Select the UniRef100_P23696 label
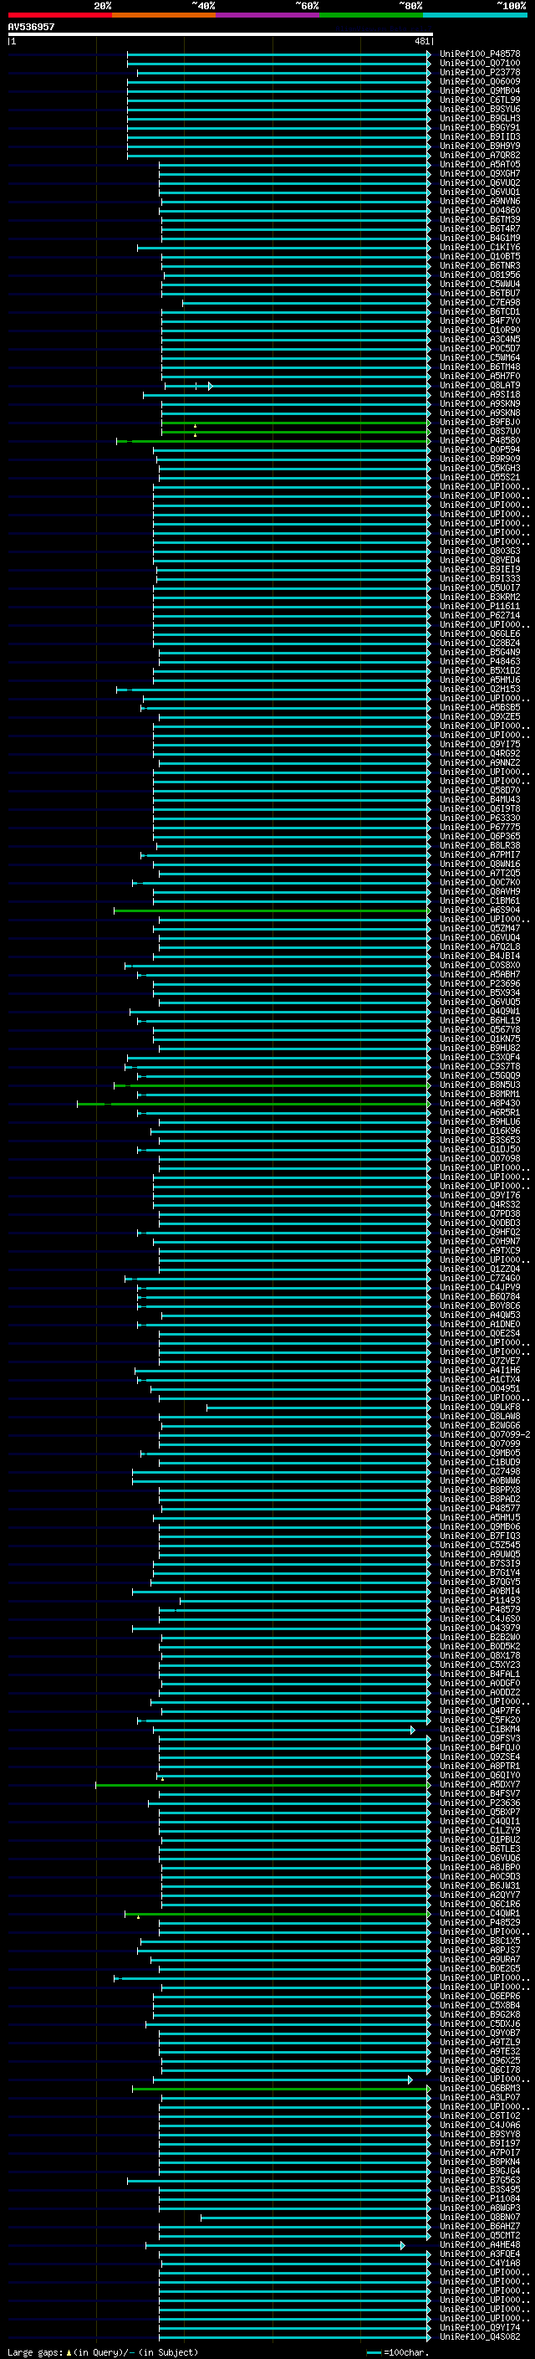 (x=480, y=984)
